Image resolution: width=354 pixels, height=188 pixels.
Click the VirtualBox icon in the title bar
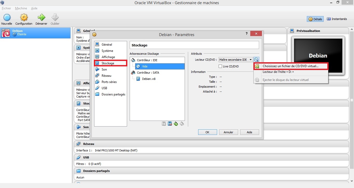3,3
